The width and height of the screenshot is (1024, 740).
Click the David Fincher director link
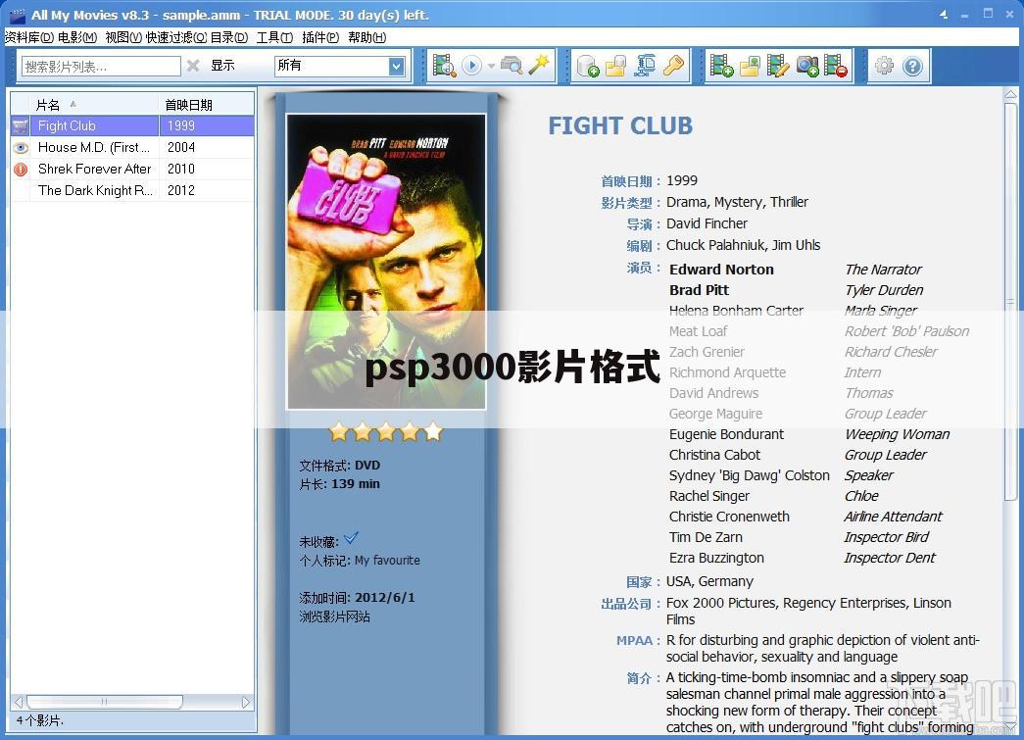point(707,223)
